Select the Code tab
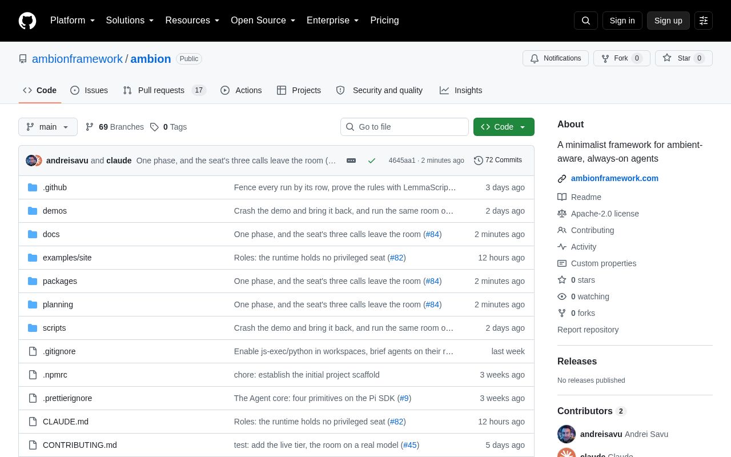 [x=40, y=90]
